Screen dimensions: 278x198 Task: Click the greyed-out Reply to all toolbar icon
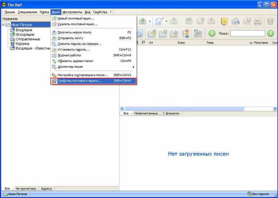189,21
